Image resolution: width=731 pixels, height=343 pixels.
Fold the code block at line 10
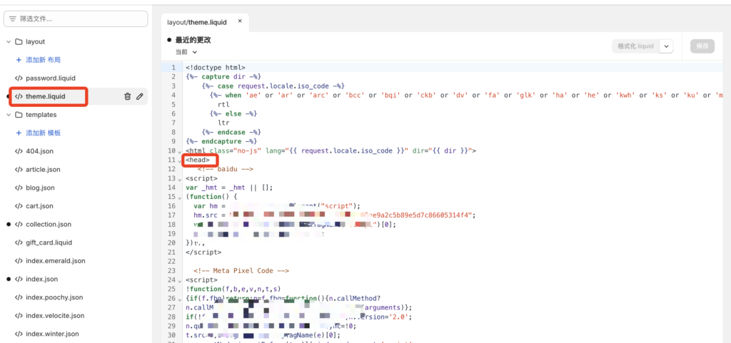click(179, 151)
